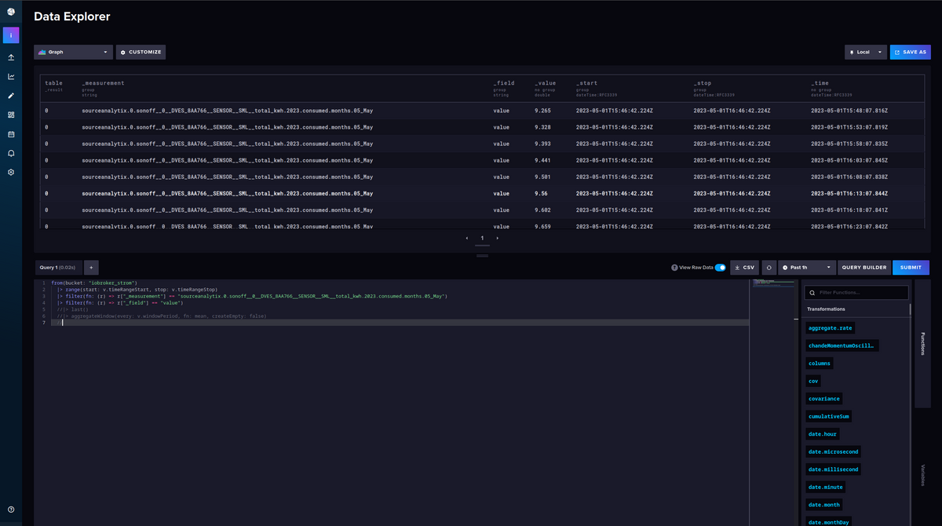
Task: Toggle the View Raw Data switch
Action: (720, 268)
